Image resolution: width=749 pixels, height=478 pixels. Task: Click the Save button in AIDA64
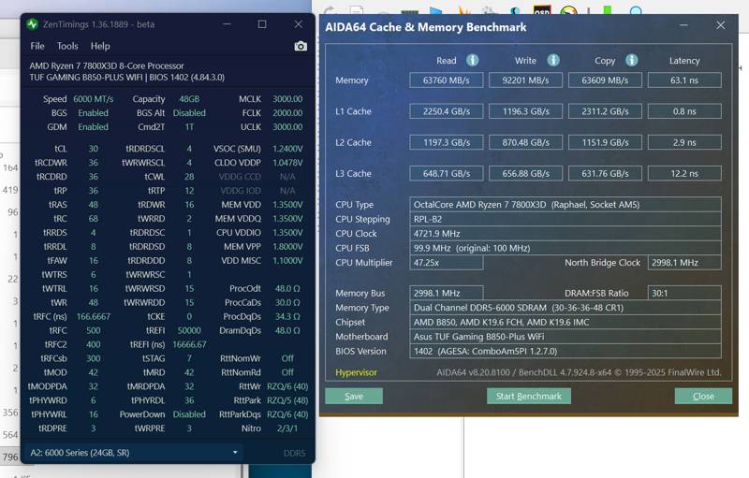[x=354, y=396]
